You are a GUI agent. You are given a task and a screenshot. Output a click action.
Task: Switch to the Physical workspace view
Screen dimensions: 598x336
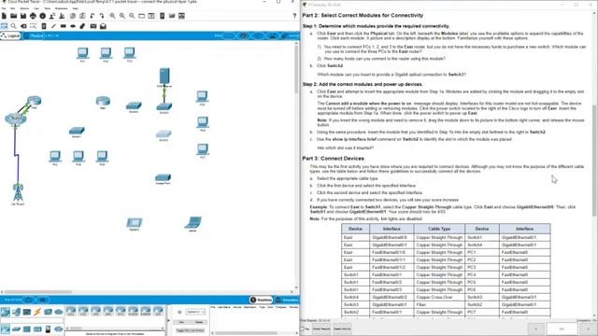click(x=35, y=35)
